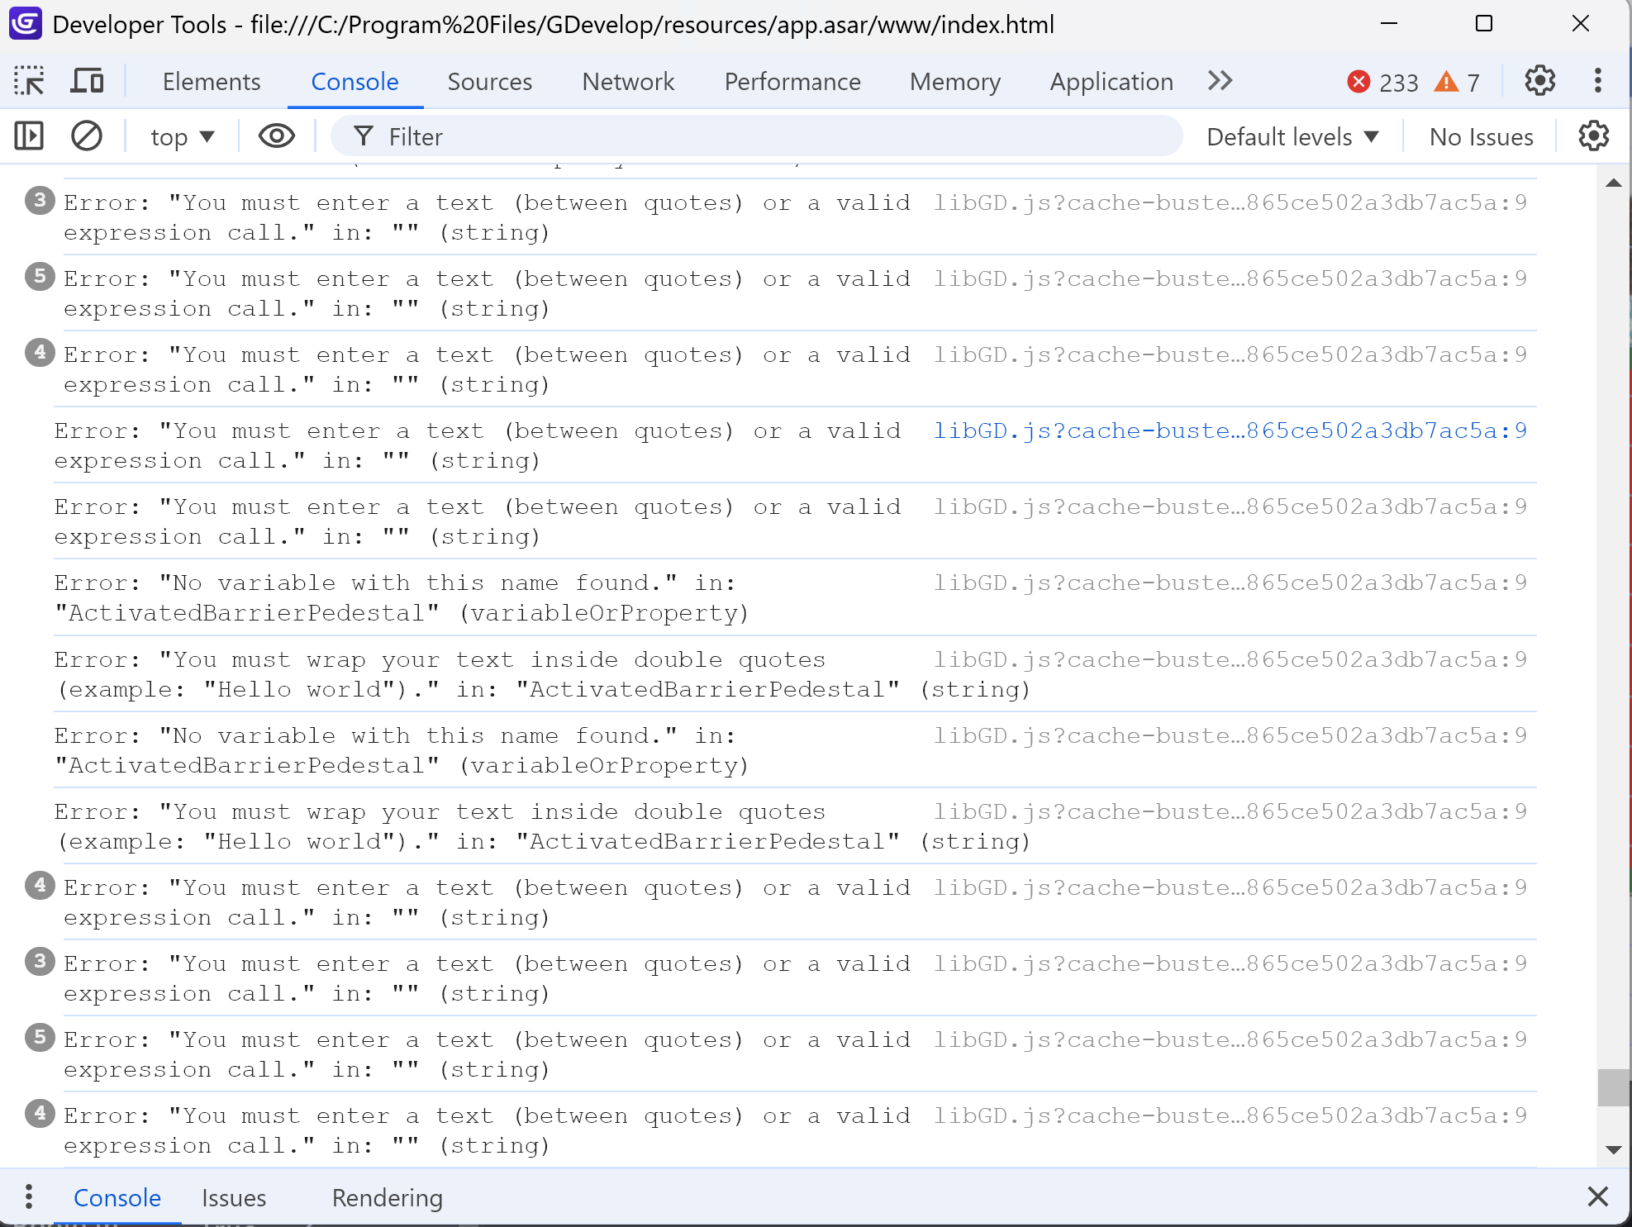
Task: Click the No Issues button
Action: (1481, 136)
